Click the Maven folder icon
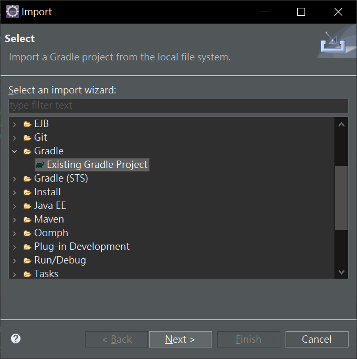Viewport: 357px width, 359px height. [27, 219]
